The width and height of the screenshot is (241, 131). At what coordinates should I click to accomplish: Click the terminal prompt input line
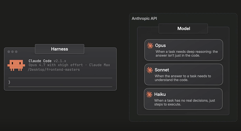click(60, 82)
